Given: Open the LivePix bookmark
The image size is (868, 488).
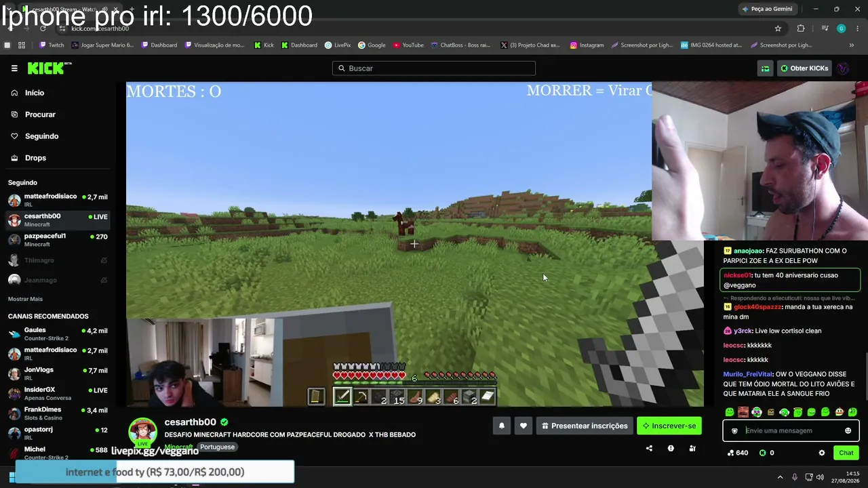Looking at the screenshot, I should (338, 45).
